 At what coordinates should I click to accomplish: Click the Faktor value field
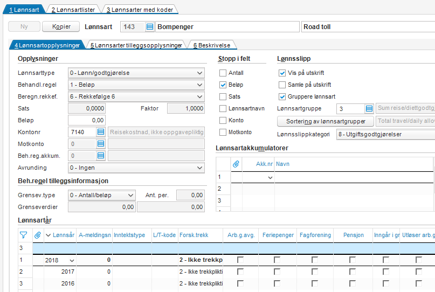(x=186, y=108)
